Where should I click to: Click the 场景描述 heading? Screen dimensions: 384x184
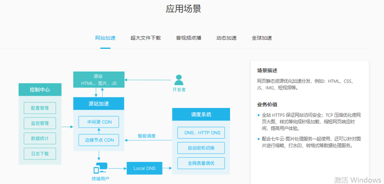[x=267, y=71]
